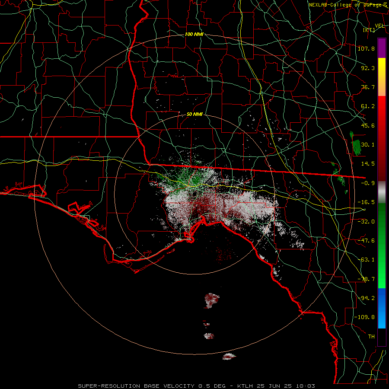
Task: Click the blue segment of the color bar
Action: (x=382, y=308)
